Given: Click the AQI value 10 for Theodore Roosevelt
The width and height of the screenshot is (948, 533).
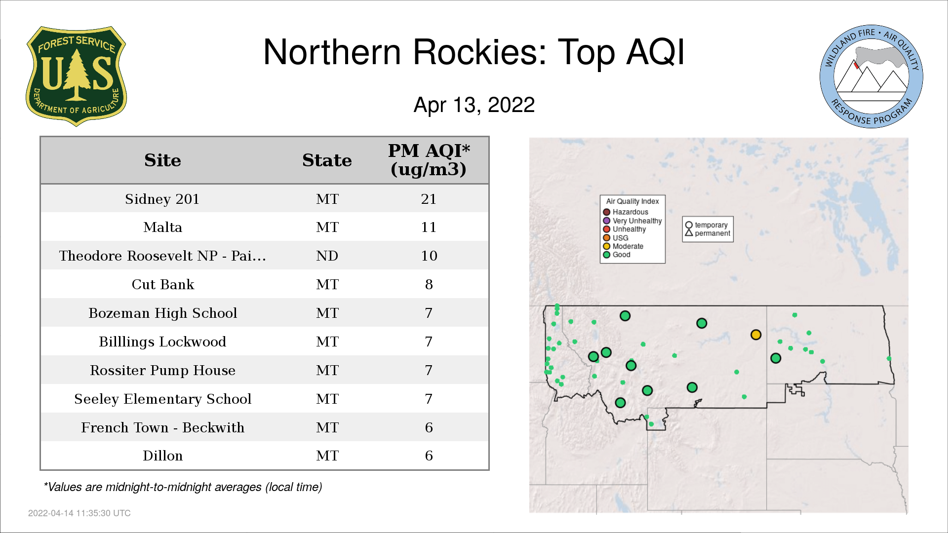Looking at the screenshot, I should (429, 256).
